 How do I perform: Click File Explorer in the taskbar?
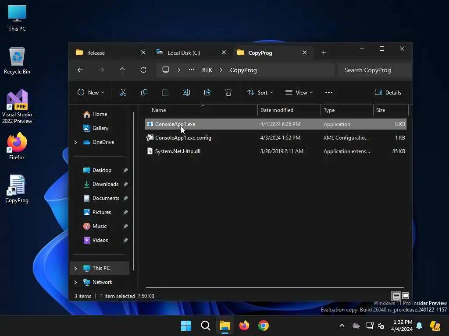point(225,325)
